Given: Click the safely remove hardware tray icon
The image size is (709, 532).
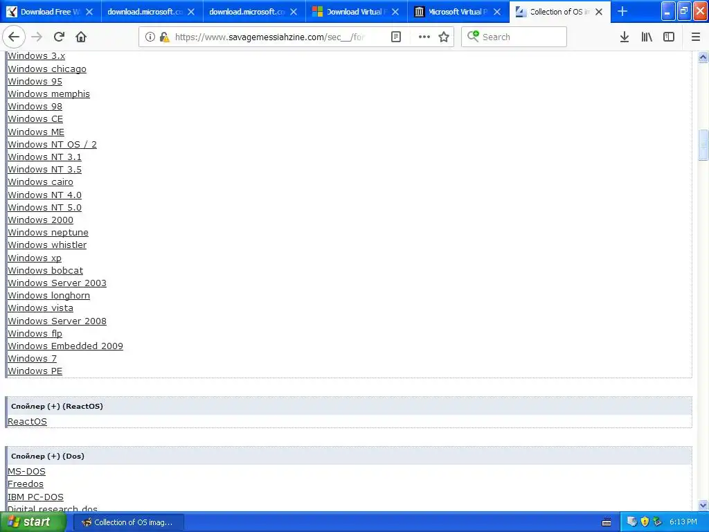Looking at the screenshot, I should [658, 522].
